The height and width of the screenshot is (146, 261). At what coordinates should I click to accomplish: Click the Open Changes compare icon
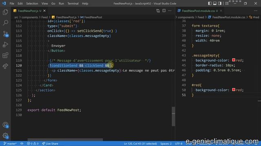click(158, 11)
